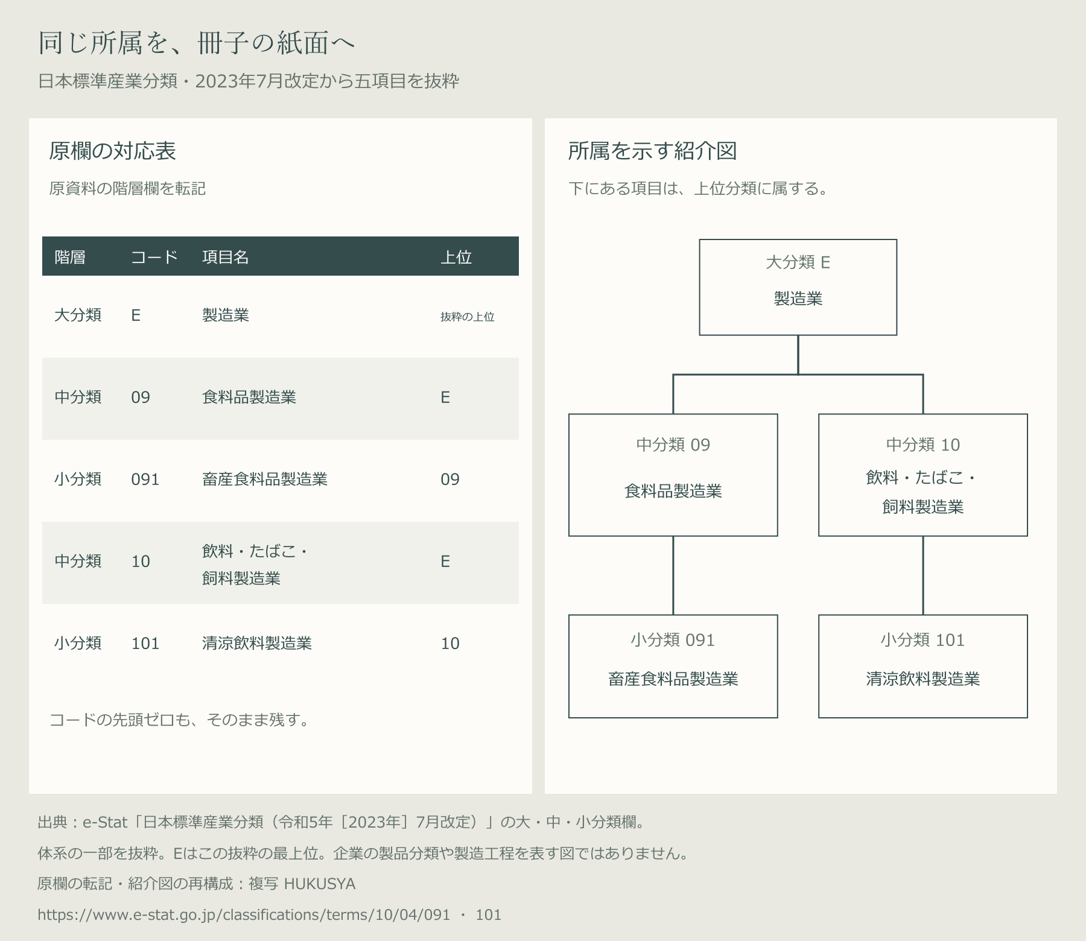Click the 抜粋の上位 cell
The width and height of the screenshot is (1086, 941).
pos(468,317)
